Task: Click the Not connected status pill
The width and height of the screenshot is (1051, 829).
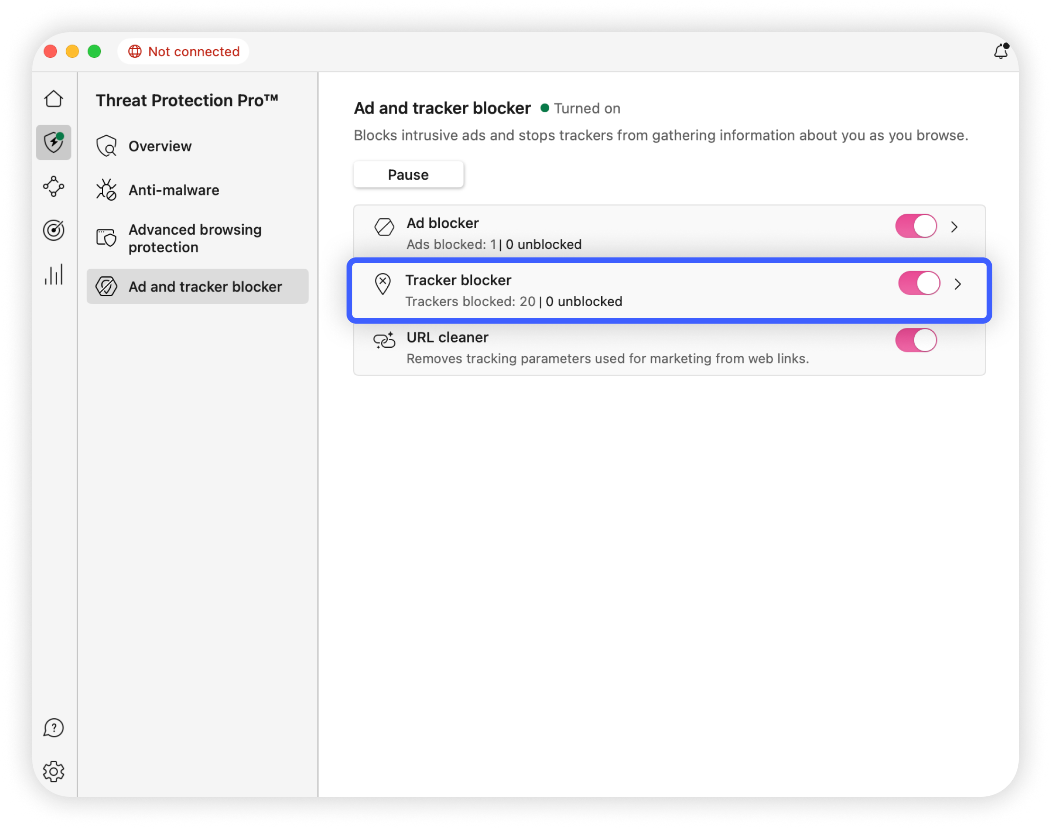Action: click(x=183, y=52)
